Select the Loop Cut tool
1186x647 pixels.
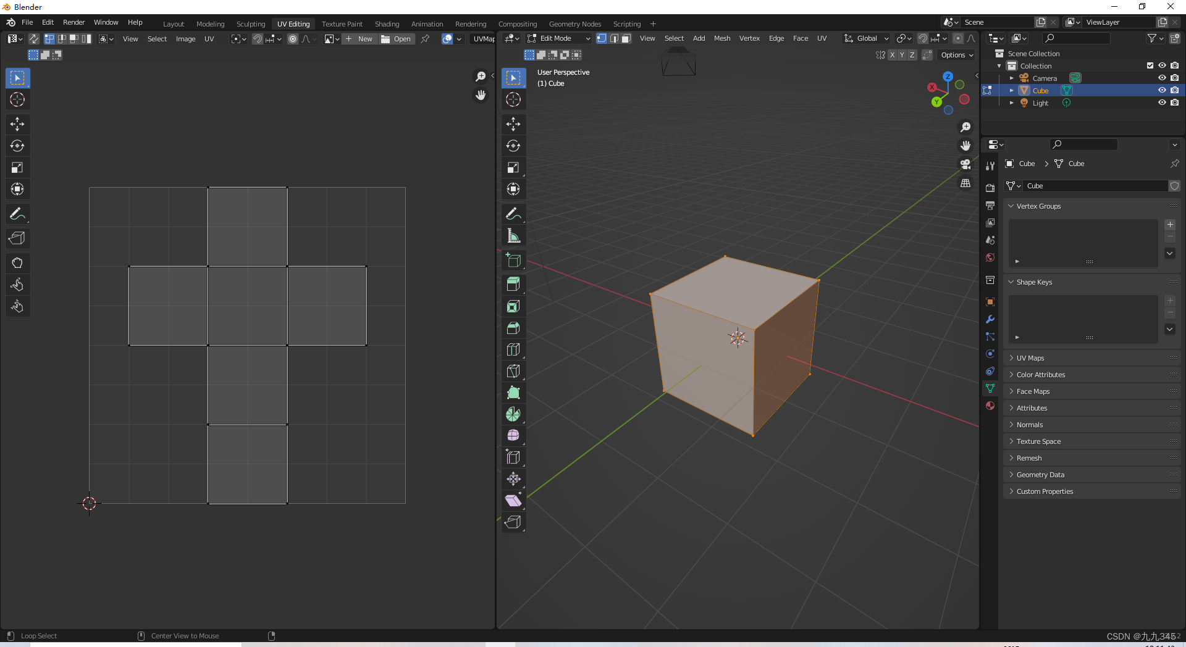pos(513,349)
